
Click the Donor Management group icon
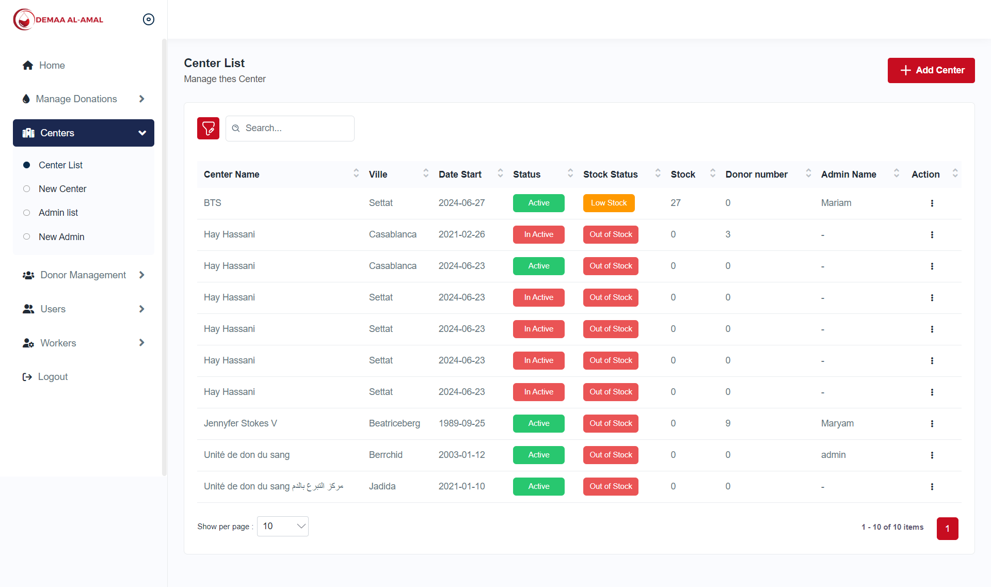(28, 275)
